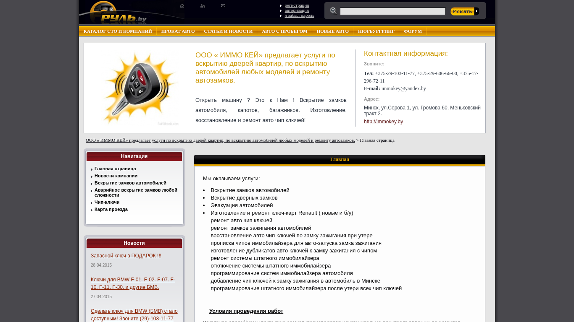Click the я забыл пароль link
Screen dimensions: 574x322
point(299,15)
